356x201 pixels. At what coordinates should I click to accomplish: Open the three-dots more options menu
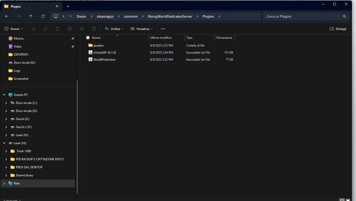163,29
